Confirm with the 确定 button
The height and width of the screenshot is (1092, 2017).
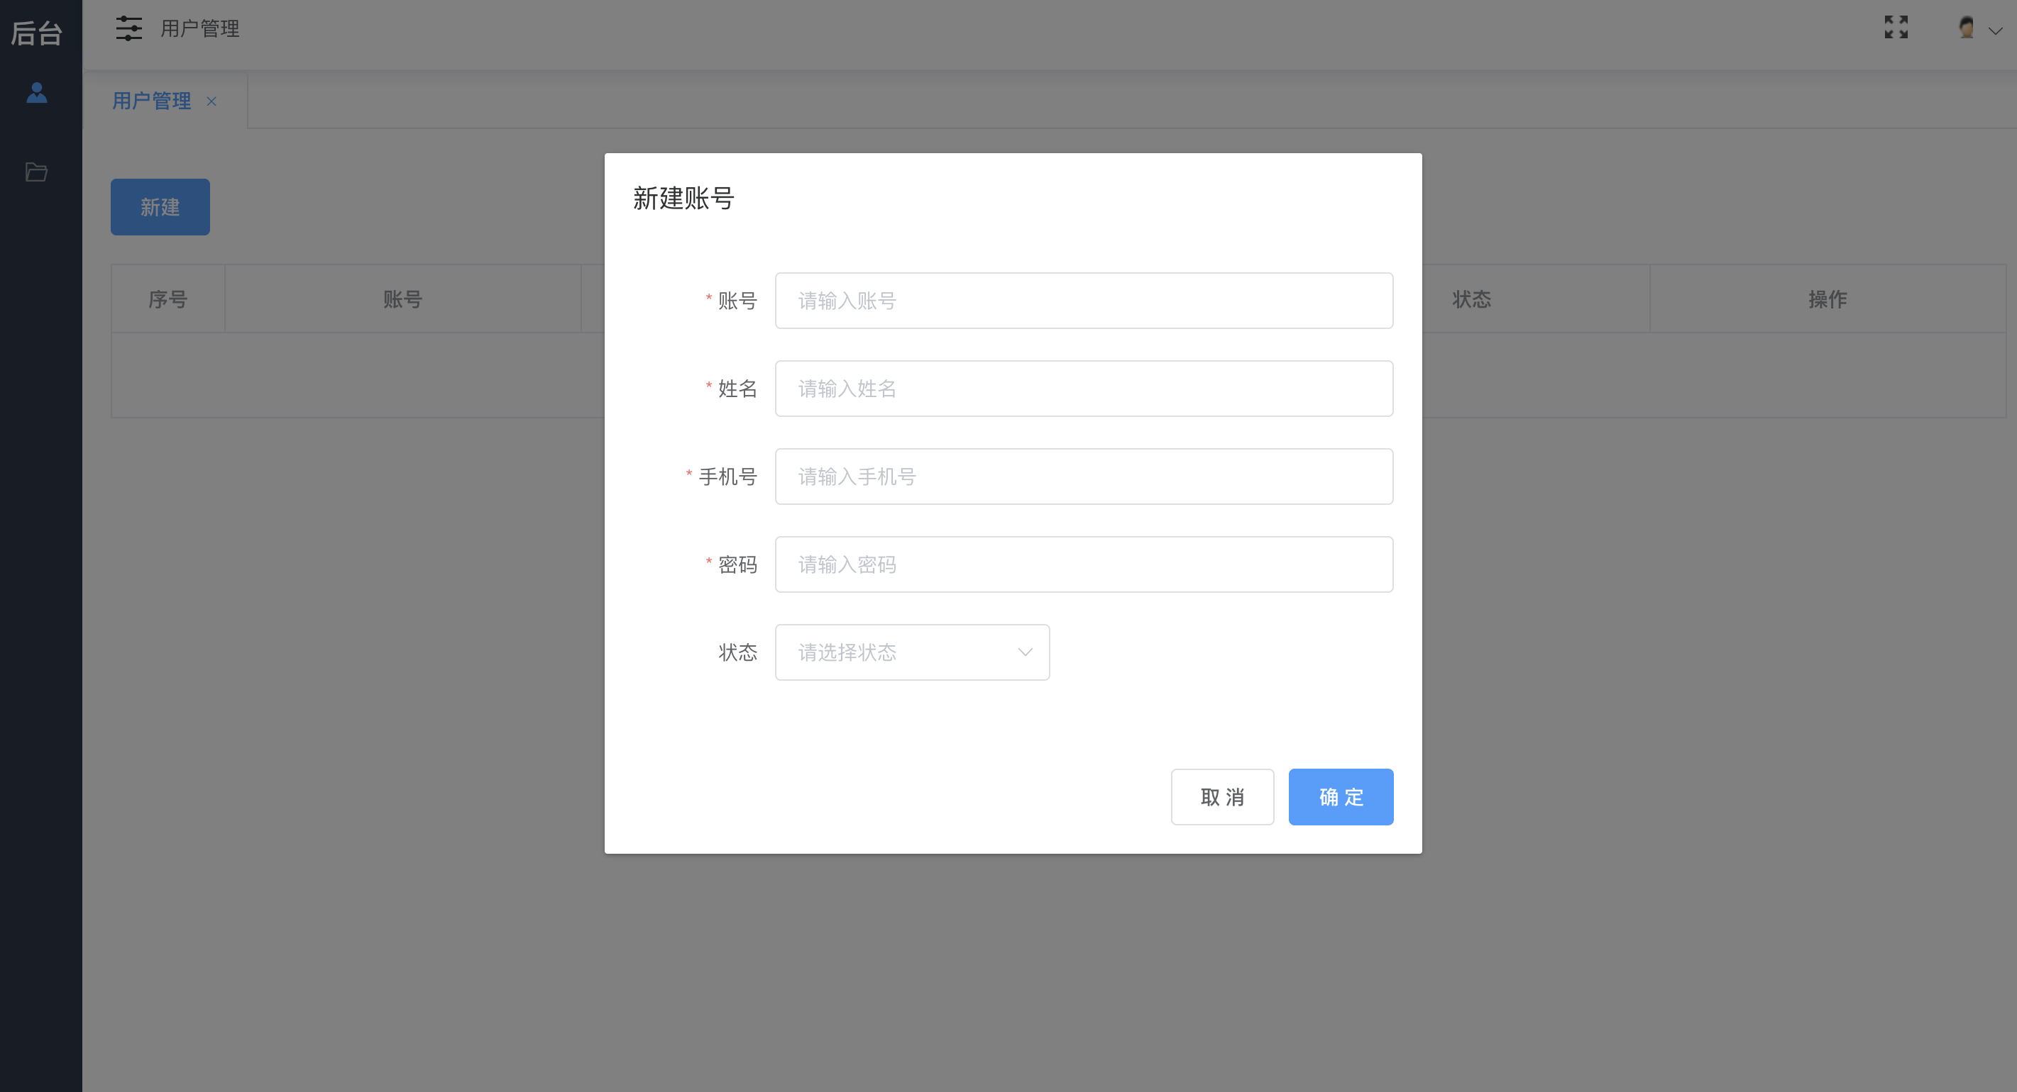(x=1341, y=797)
